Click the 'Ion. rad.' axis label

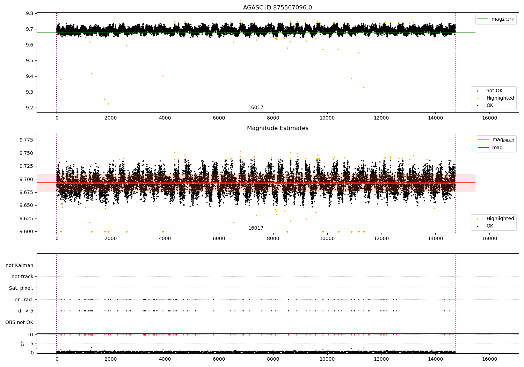click(x=23, y=300)
